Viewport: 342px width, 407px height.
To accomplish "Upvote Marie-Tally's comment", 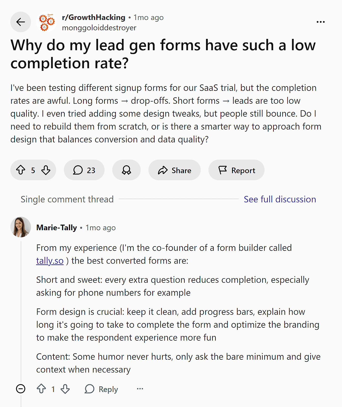I will pyautogui.click(x=42, y=389).
